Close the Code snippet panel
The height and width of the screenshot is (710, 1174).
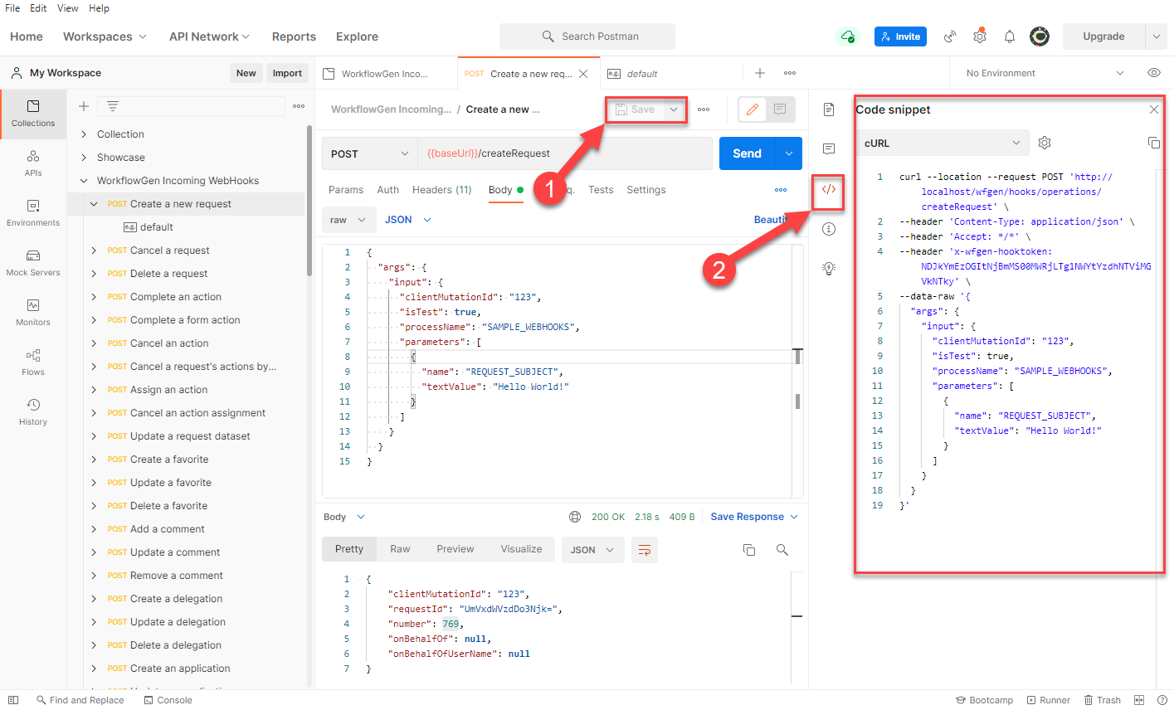click(1153, 109)
